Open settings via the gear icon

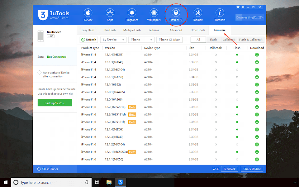pos(243,7)
